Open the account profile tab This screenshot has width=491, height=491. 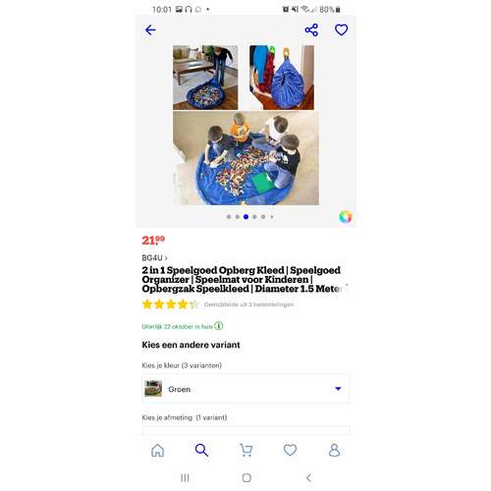click(x=334, y=450)
